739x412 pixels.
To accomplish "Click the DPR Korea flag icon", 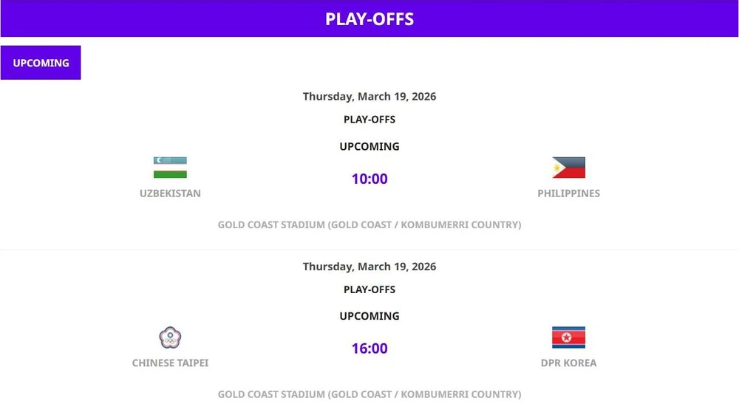I will pyautogui.click(x=568, y=337).
